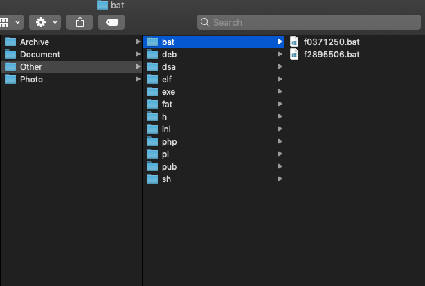Screen dimensions: 425x286
Task: Click the dsa folder icon
Action: tap(152, 66)
